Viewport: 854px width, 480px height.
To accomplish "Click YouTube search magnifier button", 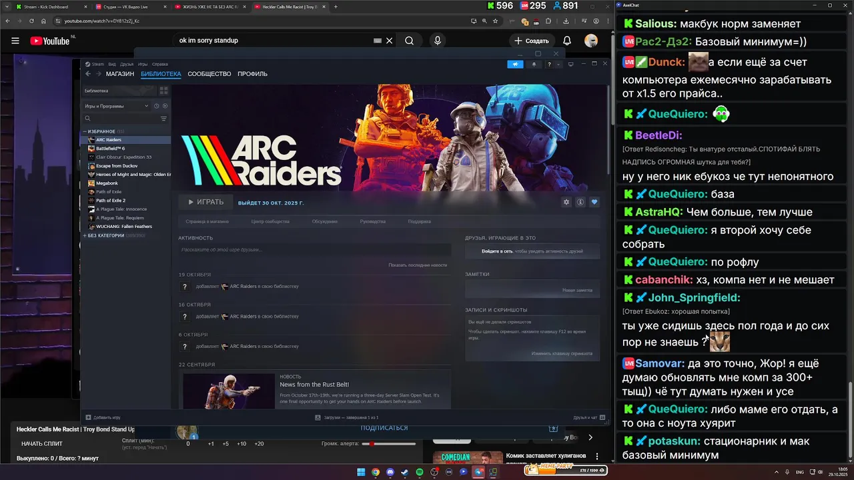I will 410,41.
